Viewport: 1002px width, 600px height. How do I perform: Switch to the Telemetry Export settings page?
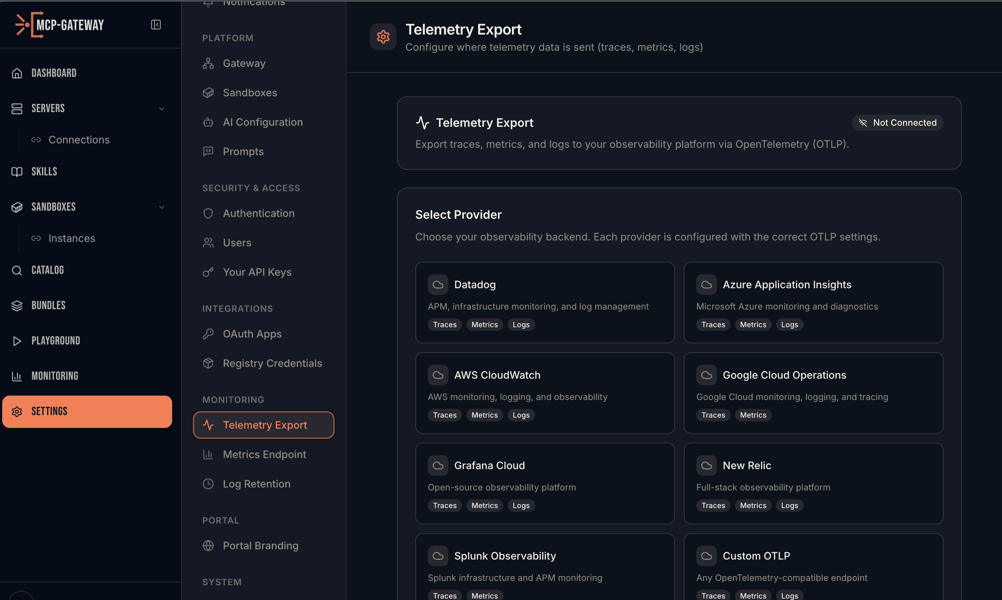point(264,425)
